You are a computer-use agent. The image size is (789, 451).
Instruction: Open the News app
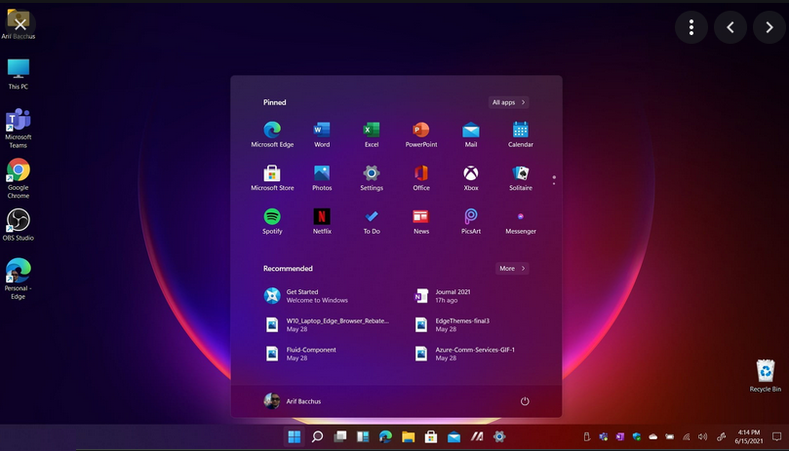point(421,221)
